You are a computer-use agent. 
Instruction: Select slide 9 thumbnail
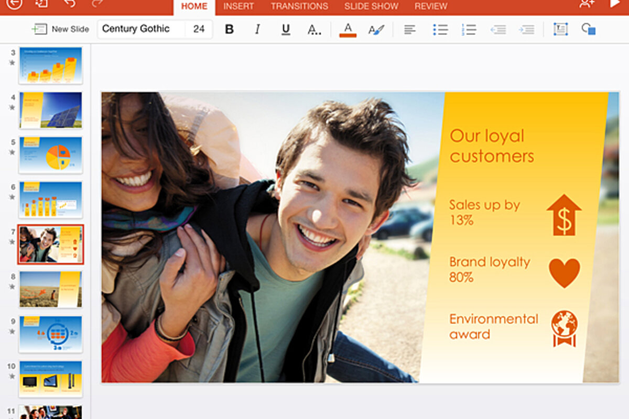tap(51, 334)
